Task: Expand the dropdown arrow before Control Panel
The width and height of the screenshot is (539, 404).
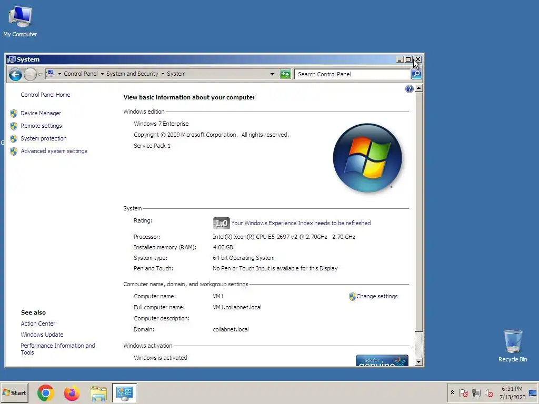Action: [x=59, y=74]
